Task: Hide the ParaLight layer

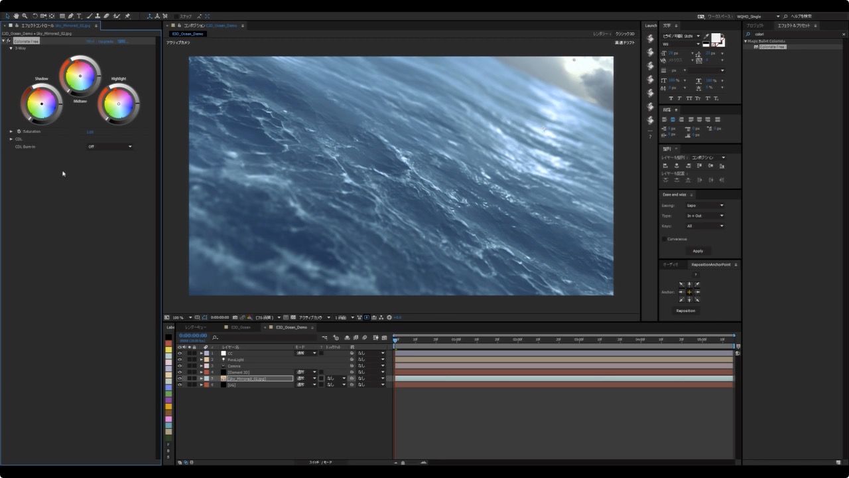Action: click(x=180, y=359)
